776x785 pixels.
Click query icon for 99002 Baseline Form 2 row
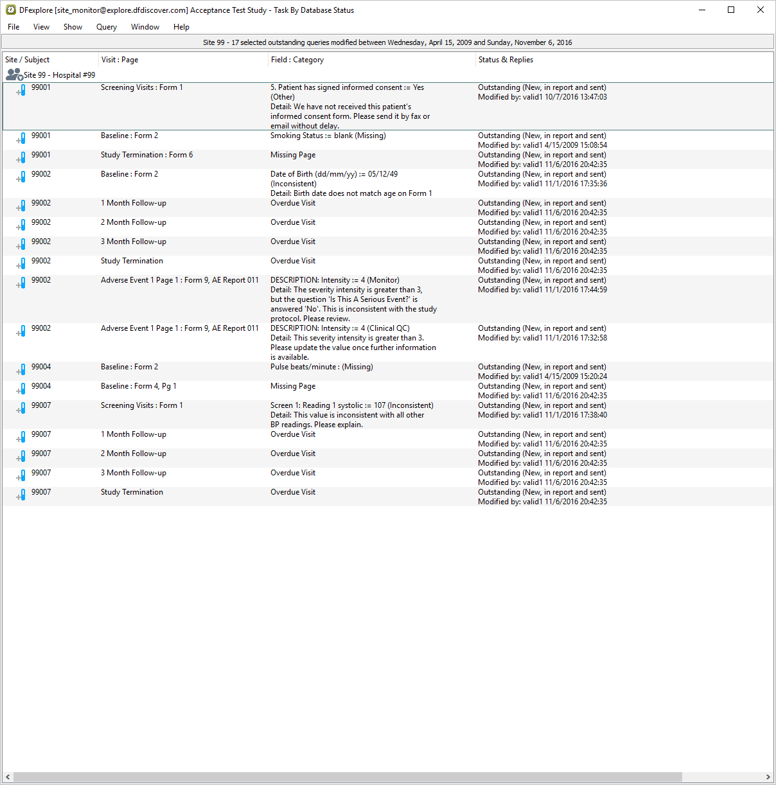21,177
